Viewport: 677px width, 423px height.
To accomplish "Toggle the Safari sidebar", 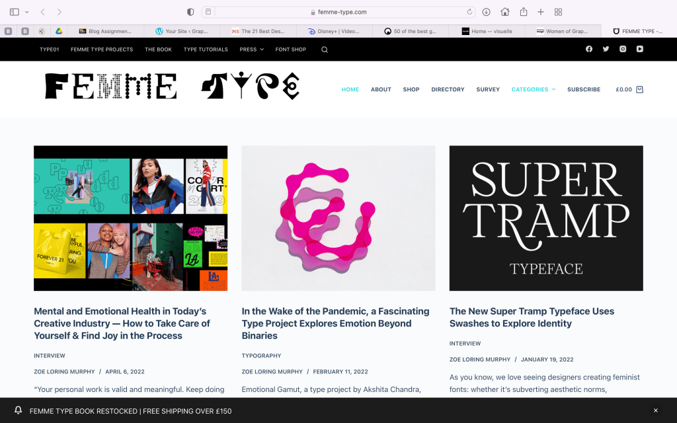I will (x=15, y=12).
